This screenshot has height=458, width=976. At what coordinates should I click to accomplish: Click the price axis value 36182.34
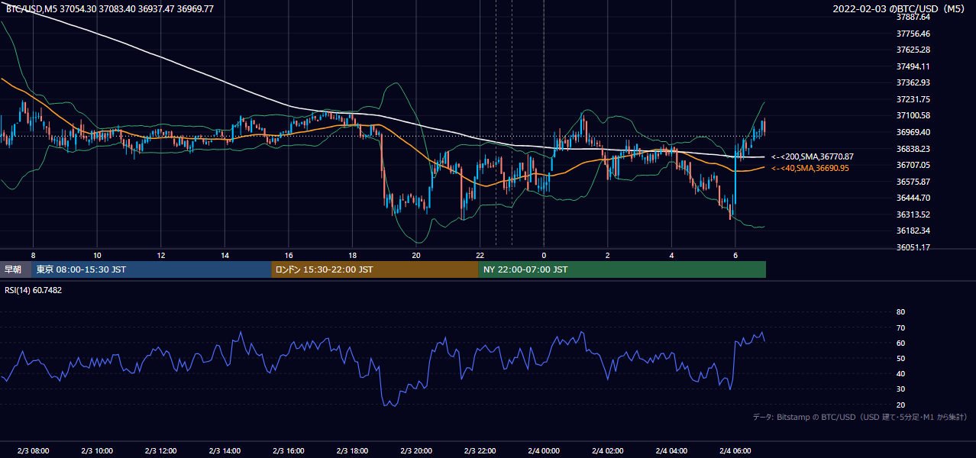coord(913,231)
